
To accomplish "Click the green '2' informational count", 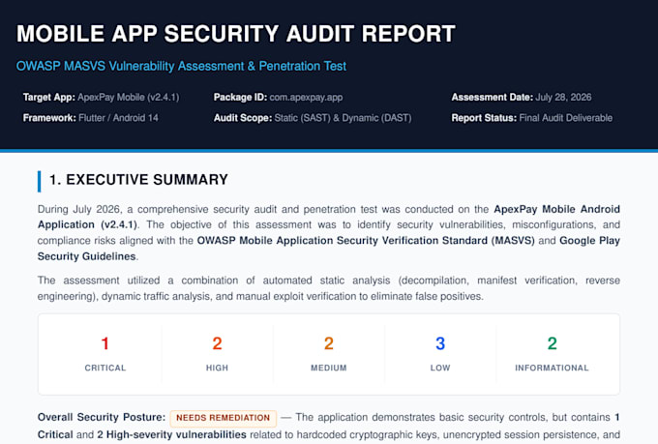I will [552, 343].
